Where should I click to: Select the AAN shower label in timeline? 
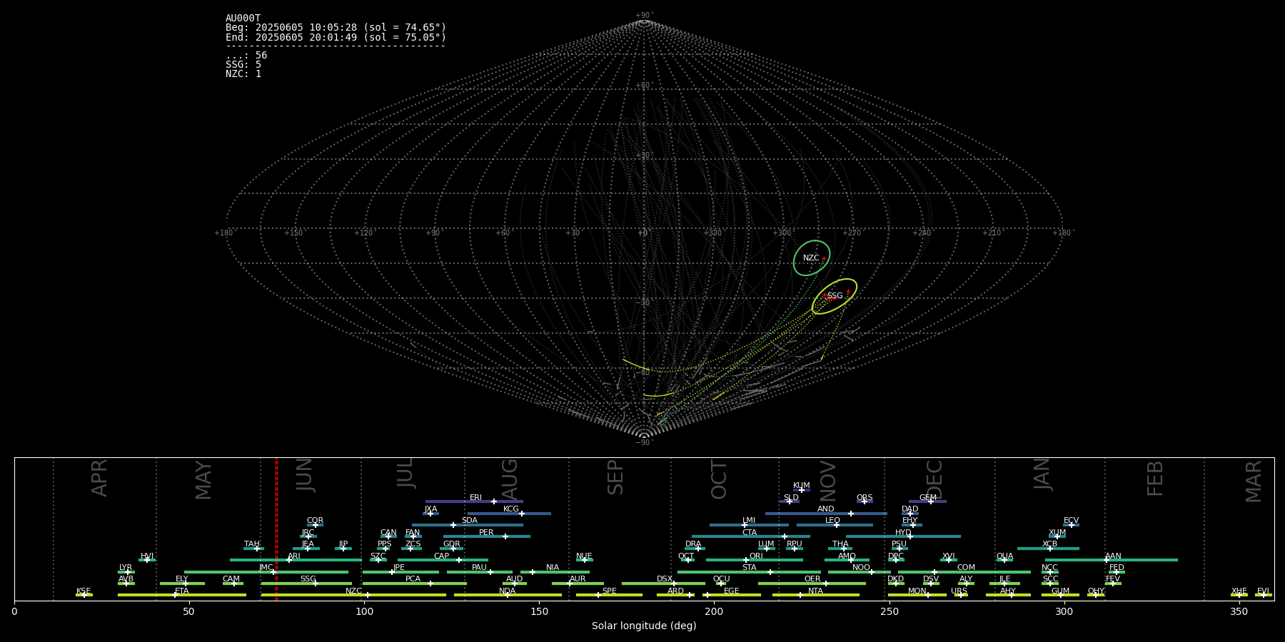click(x=1113, y=556)
